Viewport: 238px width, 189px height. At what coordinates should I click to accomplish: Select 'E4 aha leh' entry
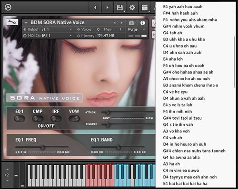(173, 59)
